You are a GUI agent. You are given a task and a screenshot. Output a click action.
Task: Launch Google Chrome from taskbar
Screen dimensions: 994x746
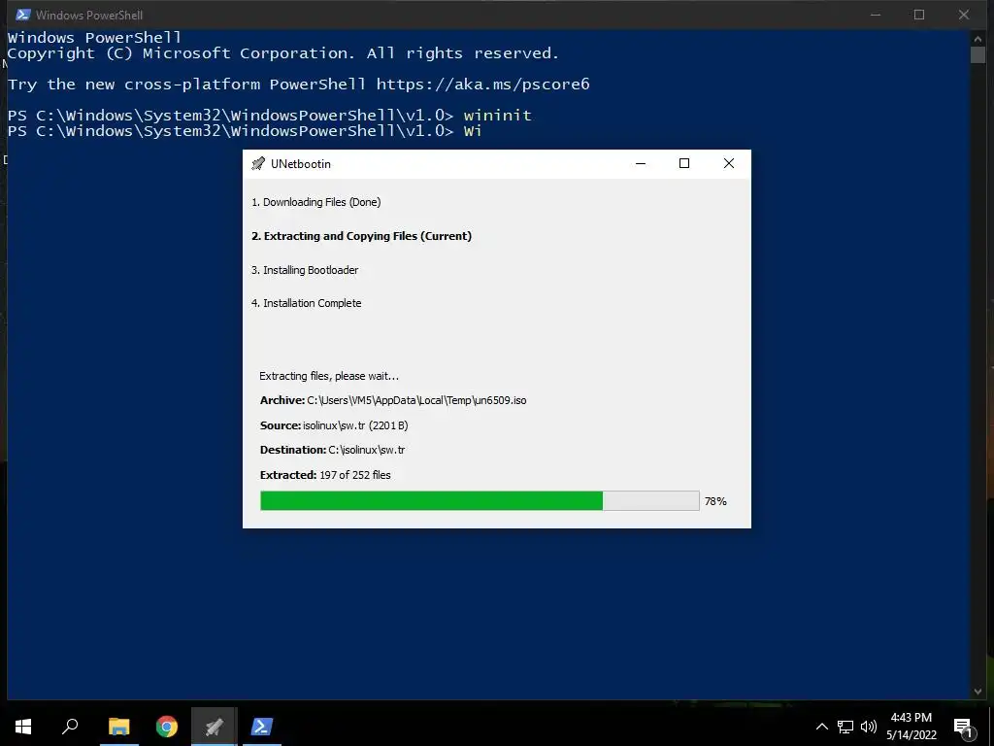(167, 727)
